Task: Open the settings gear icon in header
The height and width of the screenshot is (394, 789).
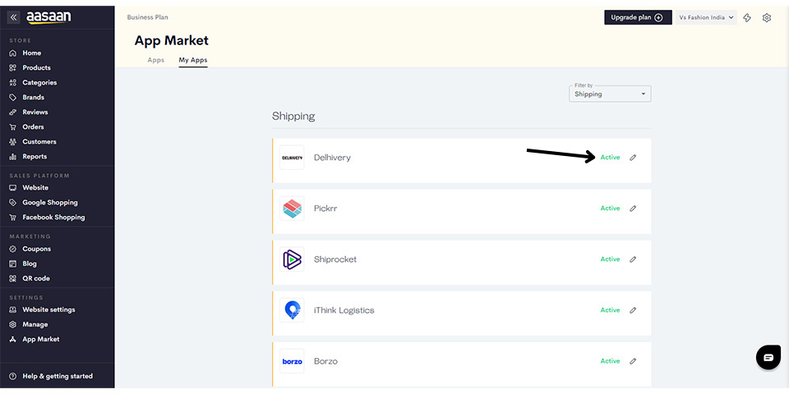Action: (766, 17)
